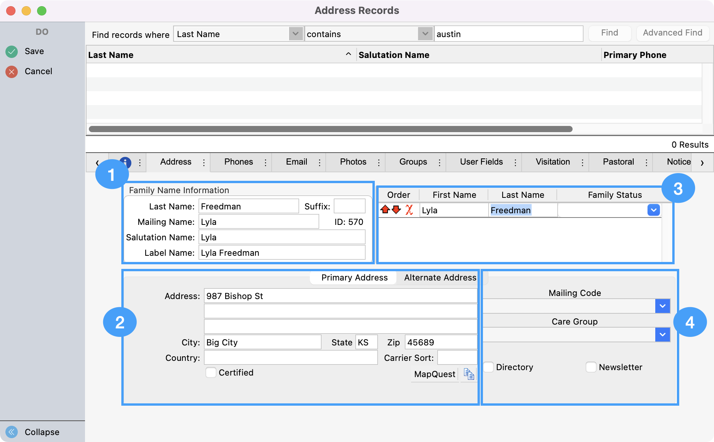The width and height of the screenshot is (714, 442).
Task: Check the Newsletter checkbox
Action: pyautogui.click(x=591, y=367)
